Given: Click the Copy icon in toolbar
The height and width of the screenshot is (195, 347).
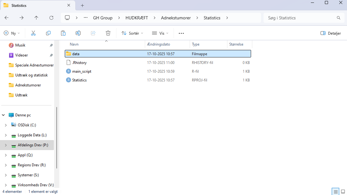Looking at the screenshot, I should (48, 33).
